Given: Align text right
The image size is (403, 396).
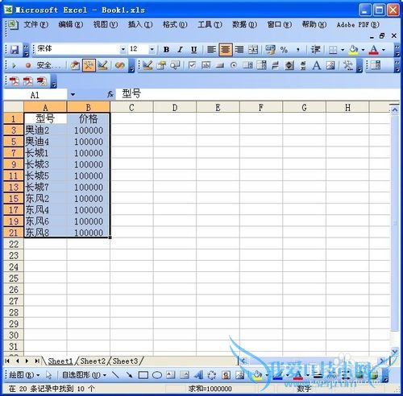Looking at the screenshot, I should point(239,50).
